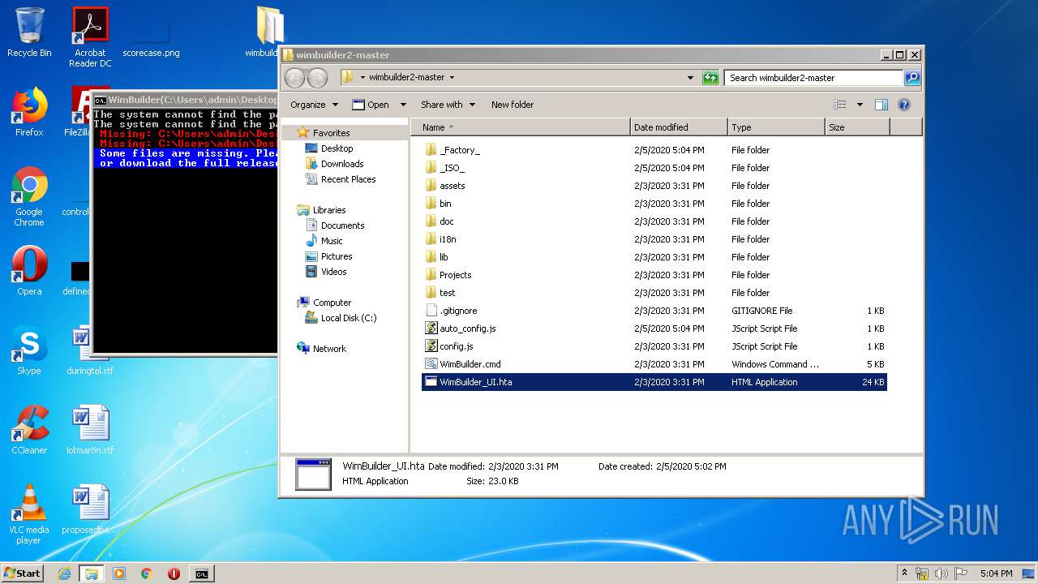Select lotmartin.rtf desktop document
The height and width of the screenshot is (584, 1038).
point(90,429)
